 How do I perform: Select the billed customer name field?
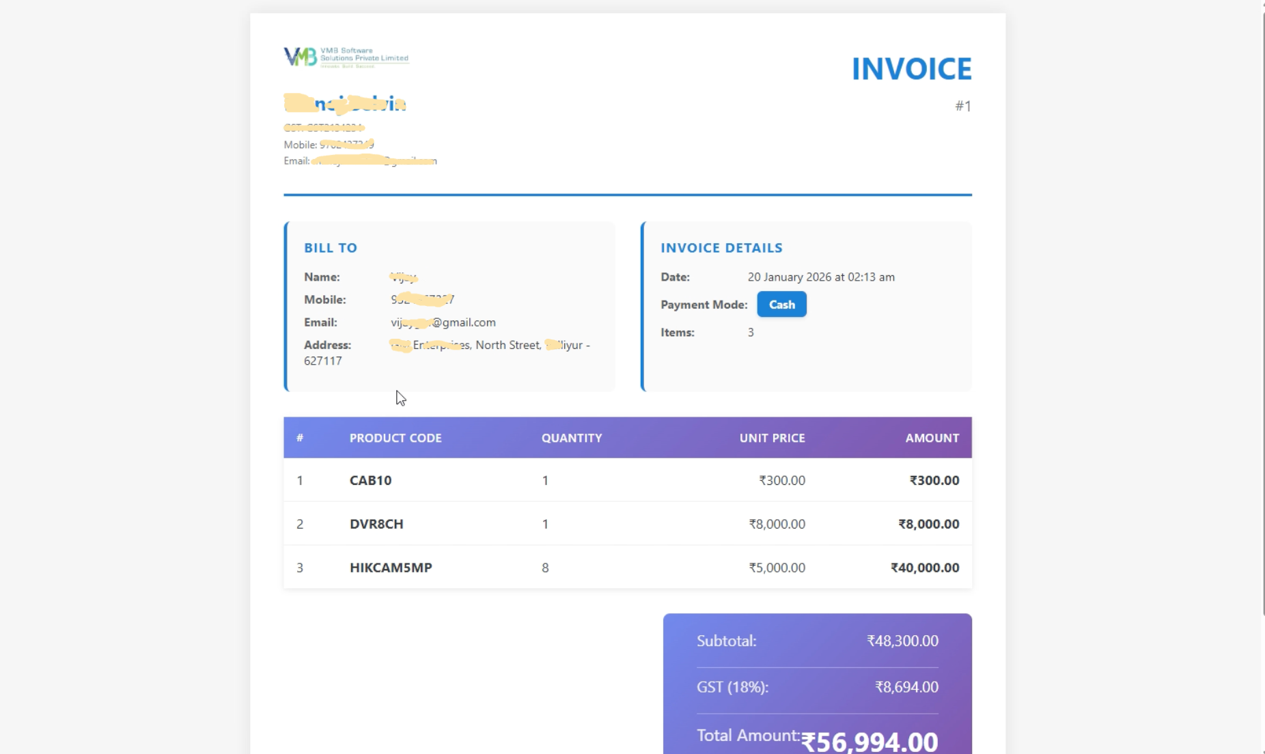coord(403,277)
